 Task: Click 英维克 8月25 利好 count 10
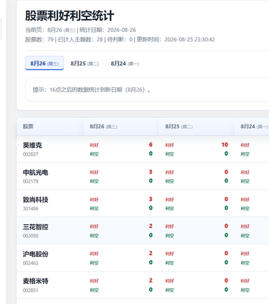point(225,145)
